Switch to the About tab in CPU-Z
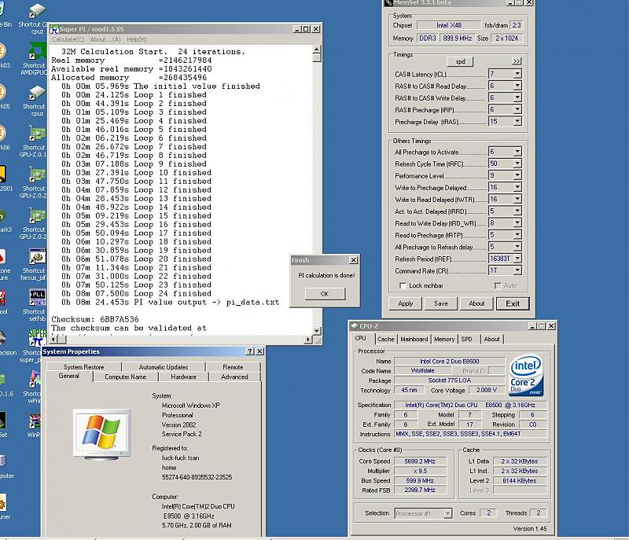 coord(492,339)
